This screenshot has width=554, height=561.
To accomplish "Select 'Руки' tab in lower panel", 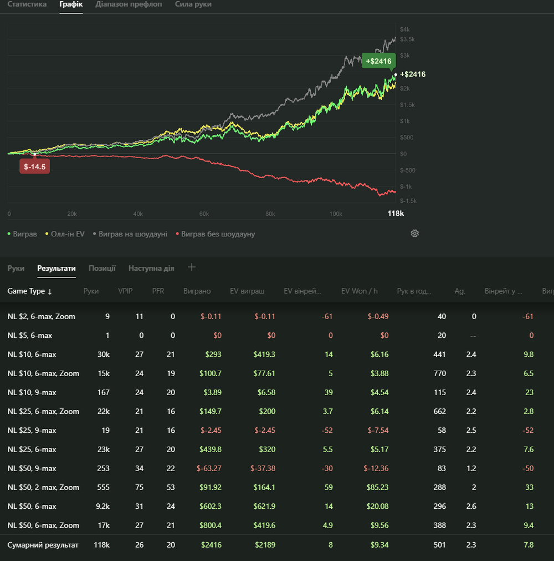I will (x=16, y=268).
